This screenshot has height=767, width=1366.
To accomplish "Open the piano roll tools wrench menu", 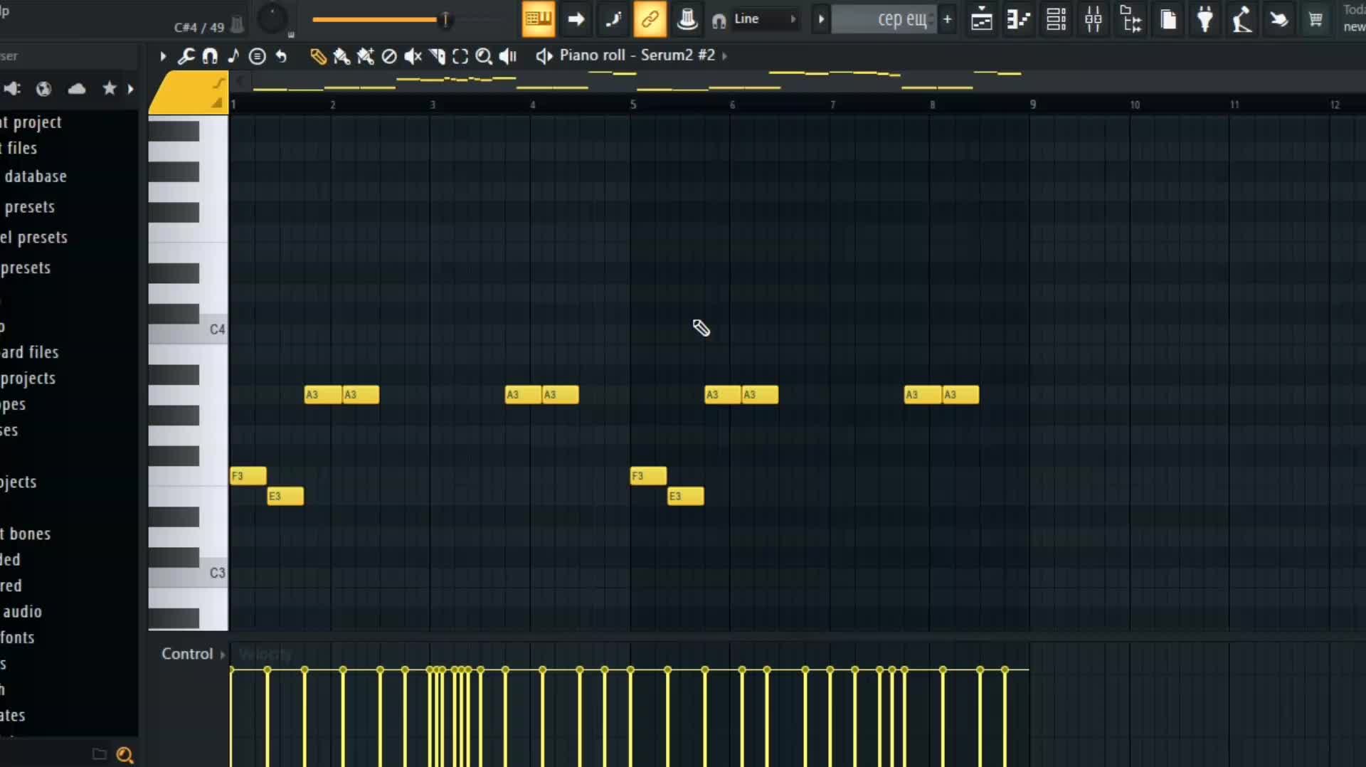I will [x=186, y=56].
